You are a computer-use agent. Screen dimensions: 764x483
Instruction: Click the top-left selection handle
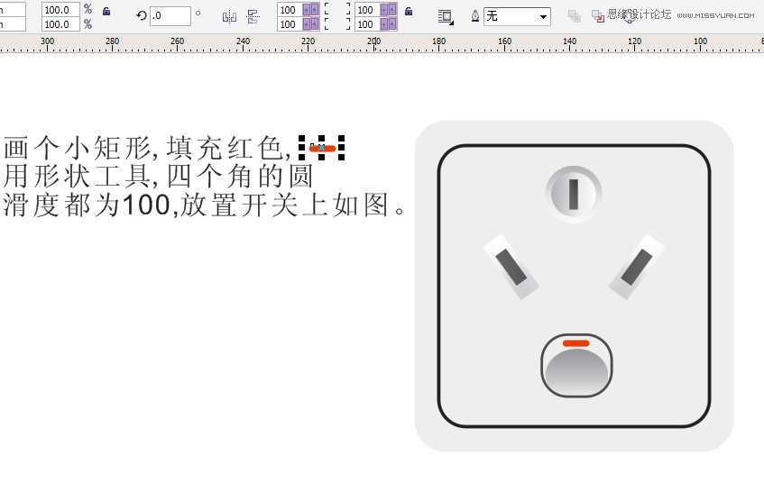coord(301,138)
